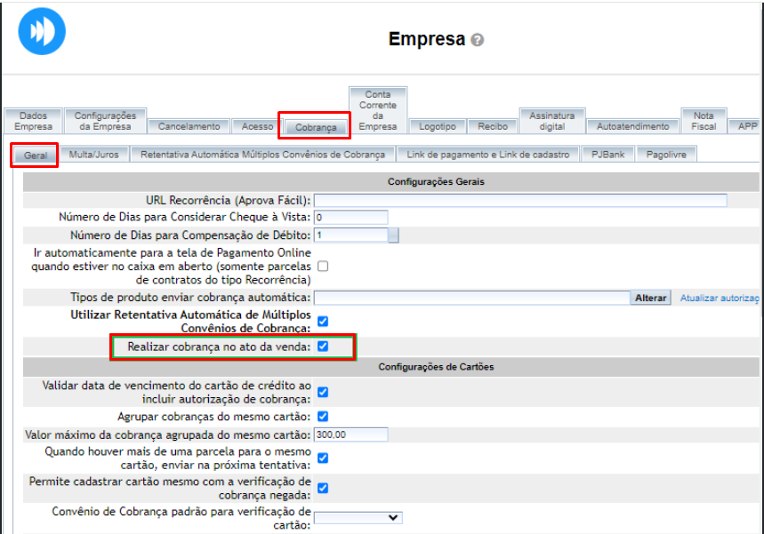Focus the Dias para Considerar Cheque à Vista field
Screen dimensions: 764x534
click(350, 217)
